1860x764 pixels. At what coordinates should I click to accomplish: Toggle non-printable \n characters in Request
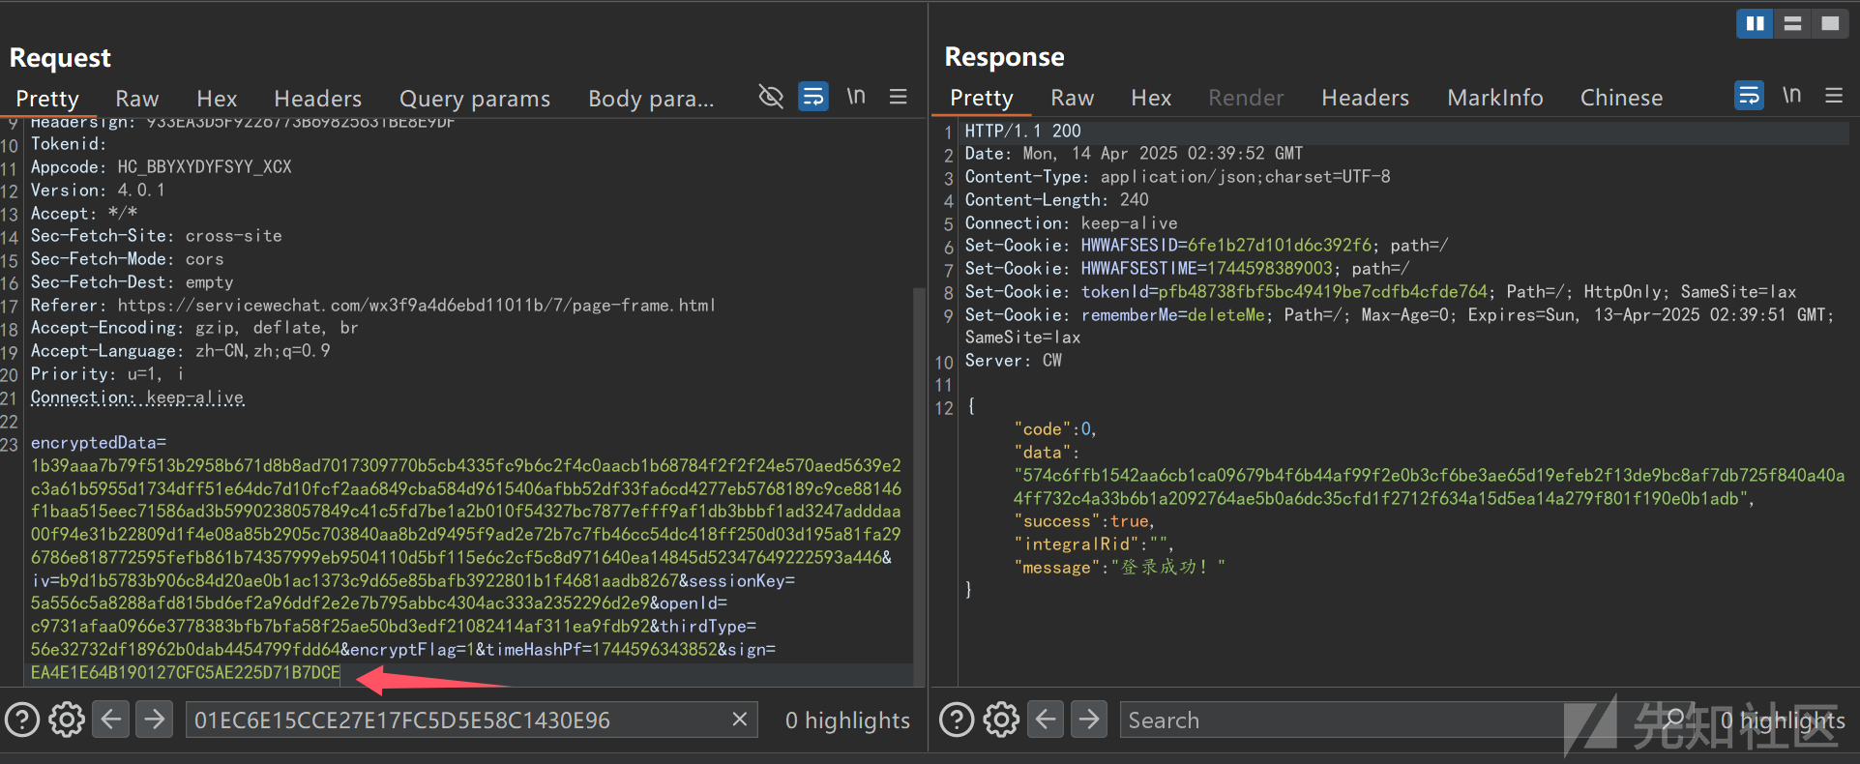[x=856, y=97]
